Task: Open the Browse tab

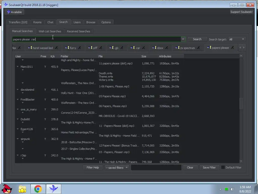Action: tap(91, 22)
